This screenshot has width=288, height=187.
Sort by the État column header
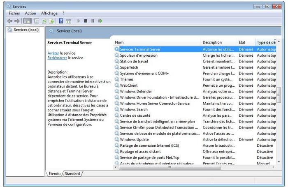(246, 42)
